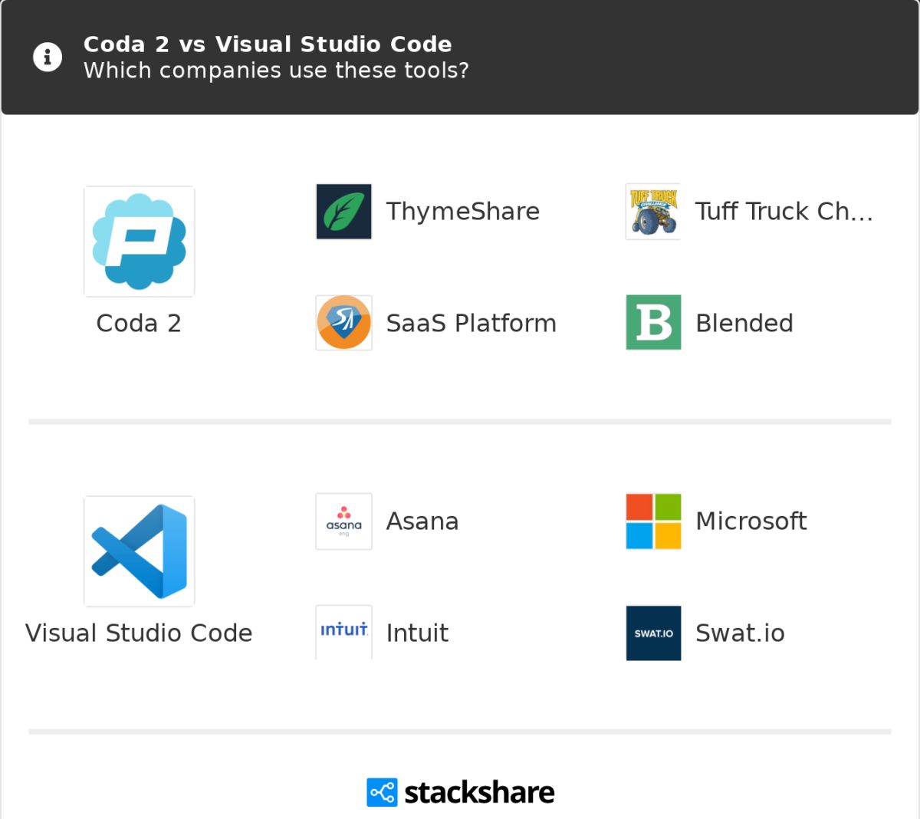Viewport: 920px width, 819px height.
Task: Click the Intuit logo icon
Action: 344,632
